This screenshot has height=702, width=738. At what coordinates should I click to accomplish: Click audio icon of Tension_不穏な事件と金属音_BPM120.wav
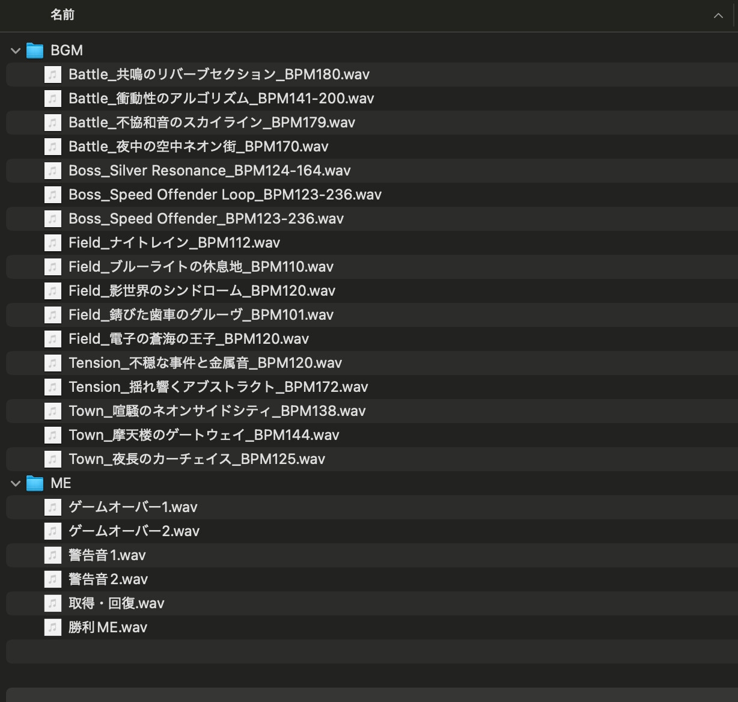click(53, 363)
